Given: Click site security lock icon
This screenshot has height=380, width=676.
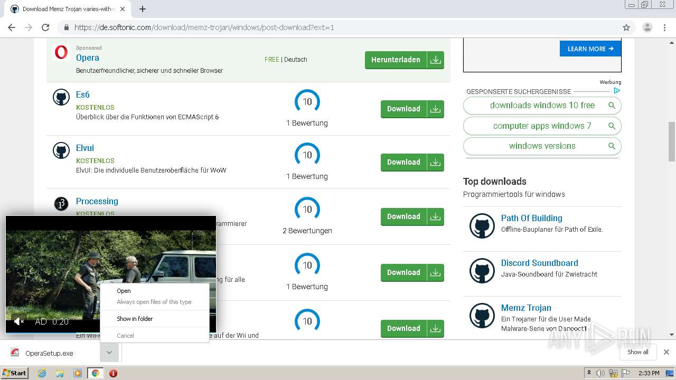Looking at the screenshot, I should [66, 27].
